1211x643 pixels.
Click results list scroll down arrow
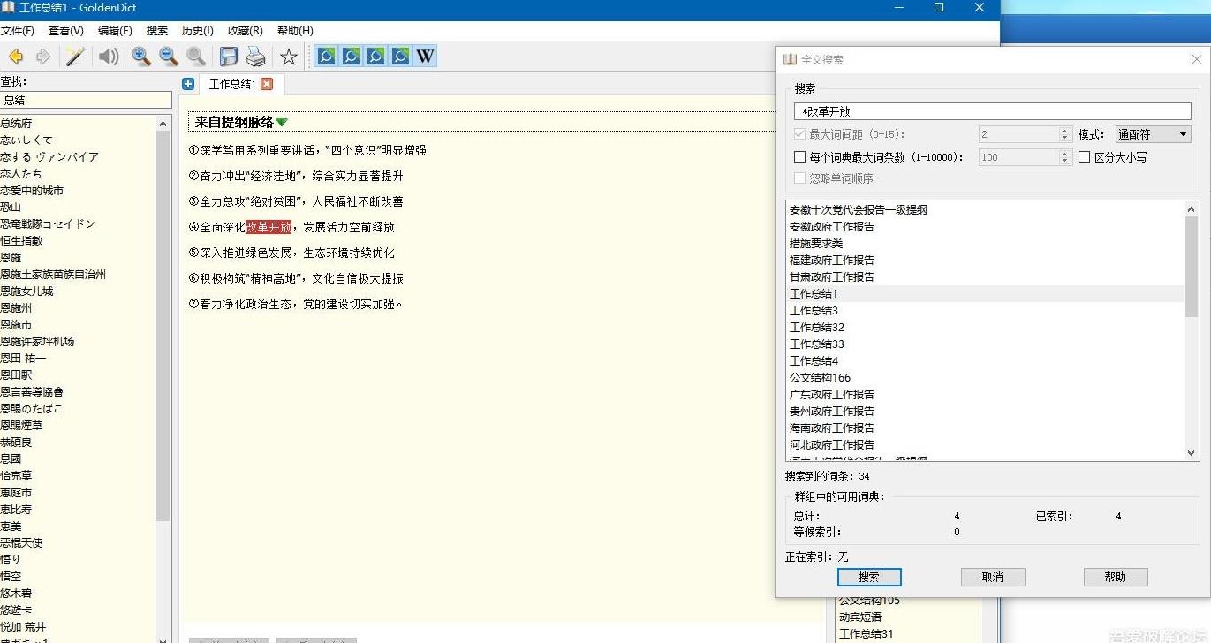[x=1191, y=453]
